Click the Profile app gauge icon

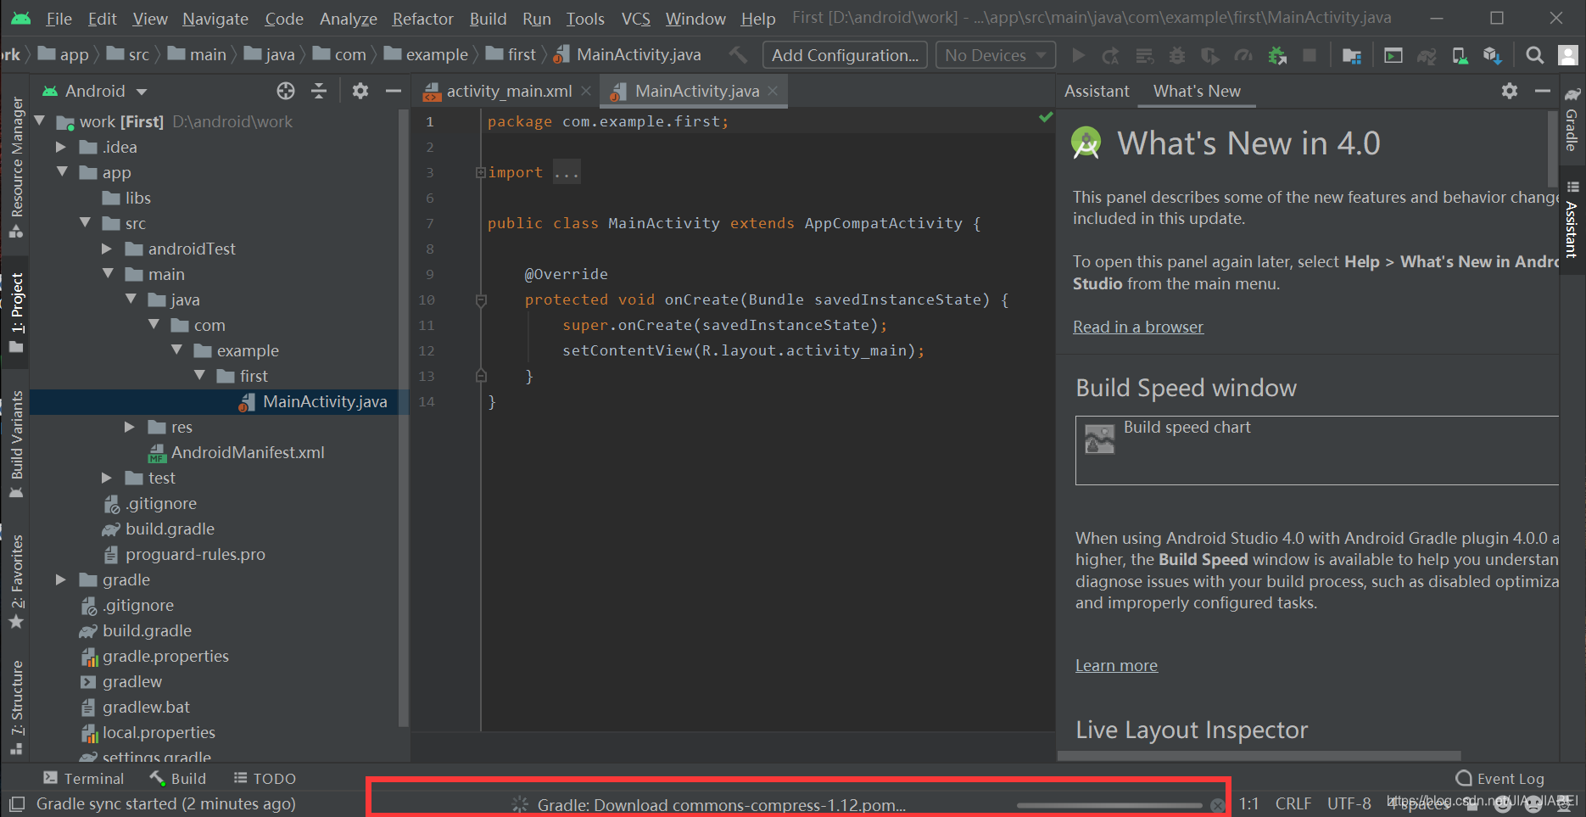point(1243,55)
